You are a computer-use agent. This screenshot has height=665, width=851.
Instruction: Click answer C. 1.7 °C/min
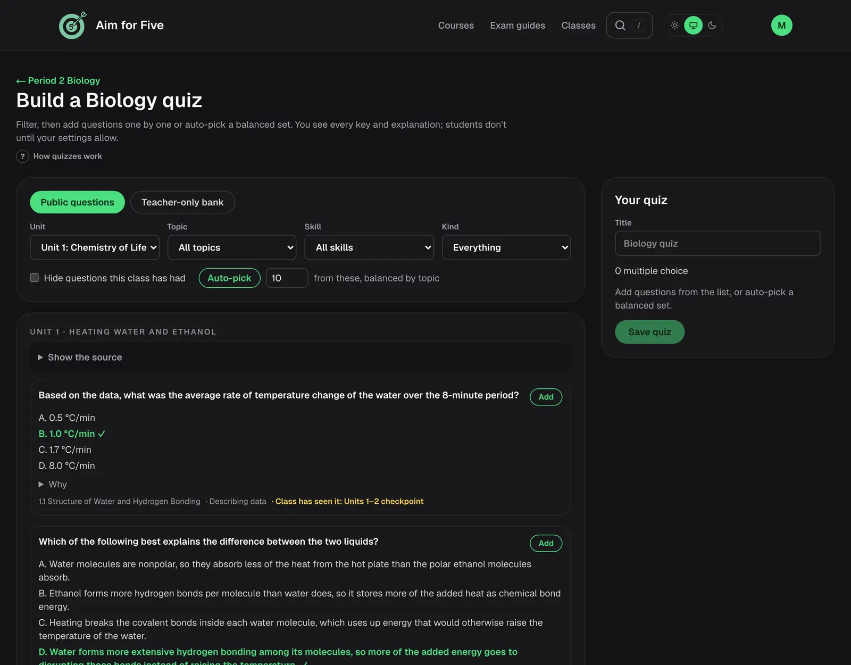coord(65,450)
